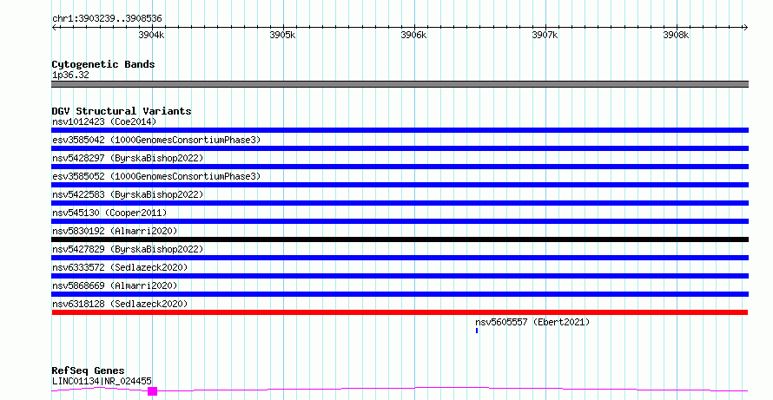Click the 3906k ruler position

click(x=413, y=35)
